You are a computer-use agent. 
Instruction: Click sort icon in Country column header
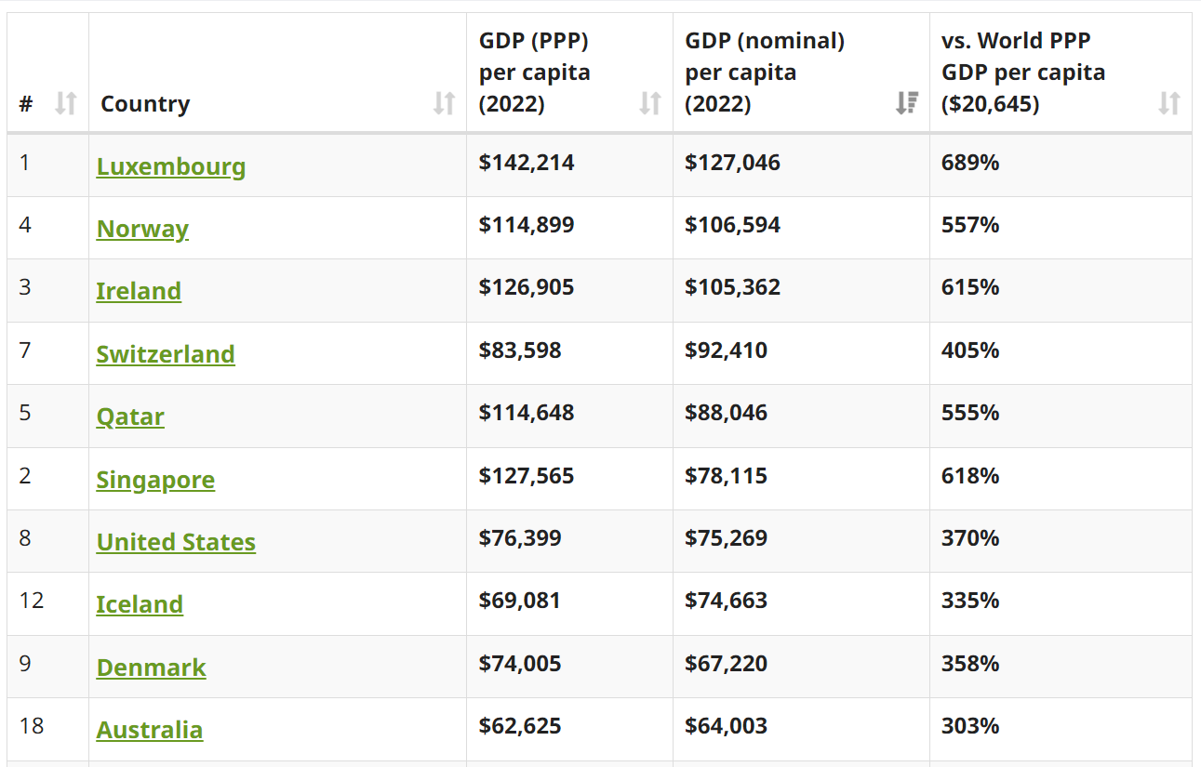tap(444, 103)
